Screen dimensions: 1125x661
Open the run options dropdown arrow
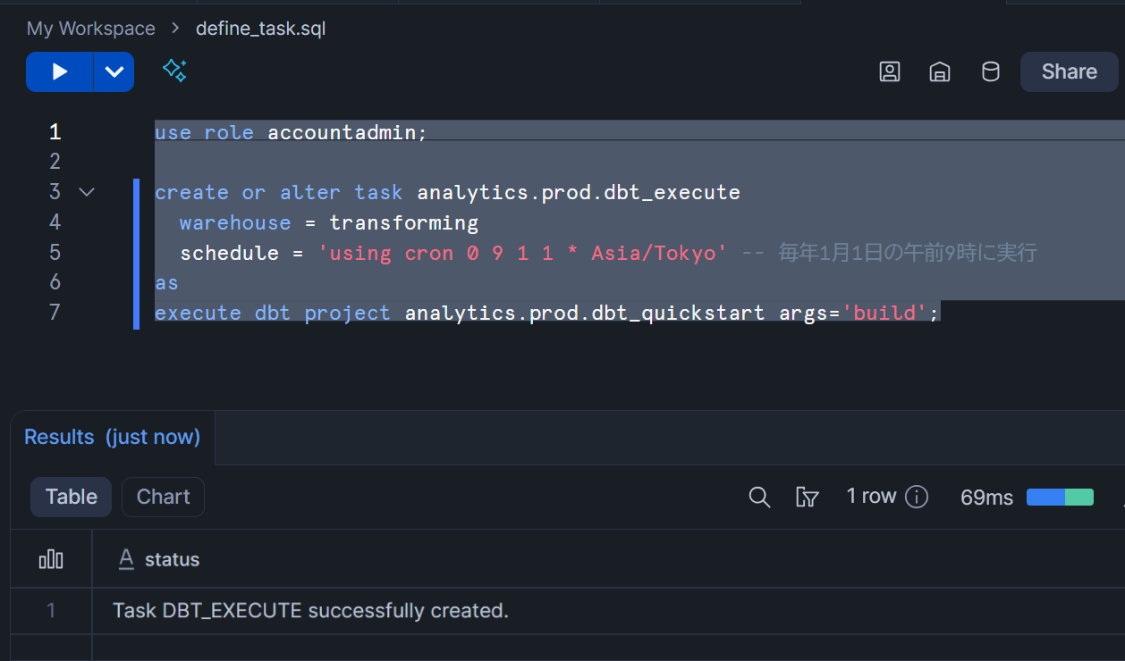click(x=114, y=72)
